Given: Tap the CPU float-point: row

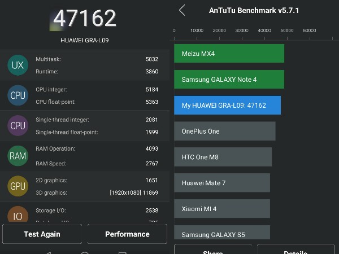Looking at the screenshot, I should click(97, 102).
